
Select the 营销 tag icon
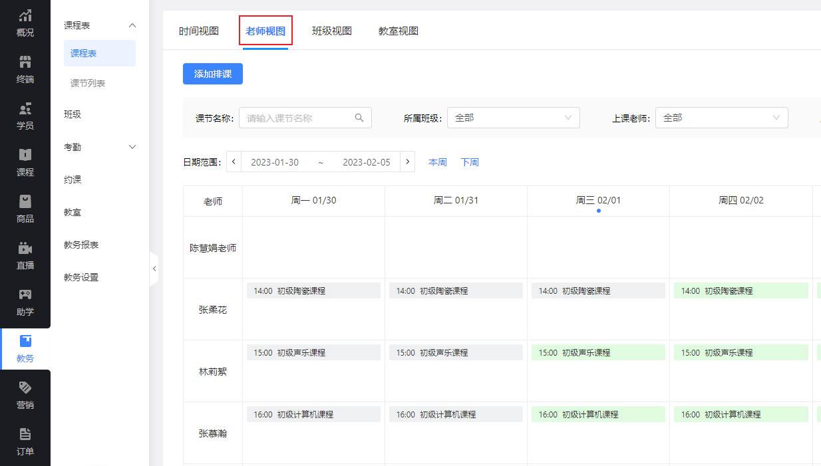tap(25, 388)
